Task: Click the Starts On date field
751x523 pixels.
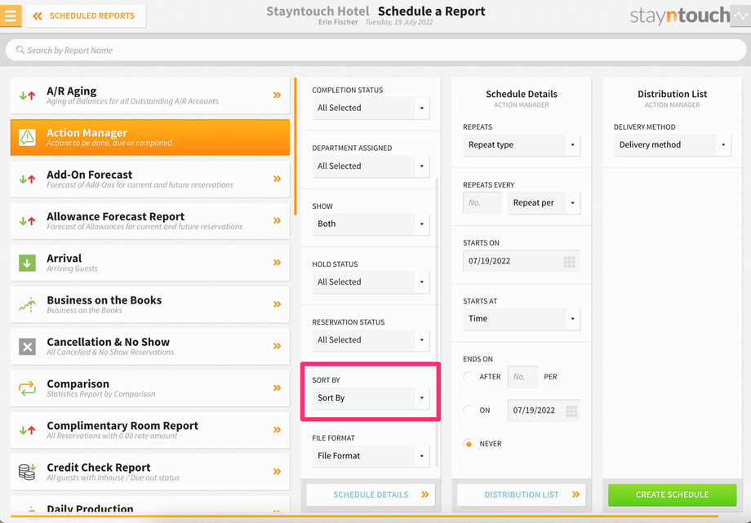Action: 522,261
